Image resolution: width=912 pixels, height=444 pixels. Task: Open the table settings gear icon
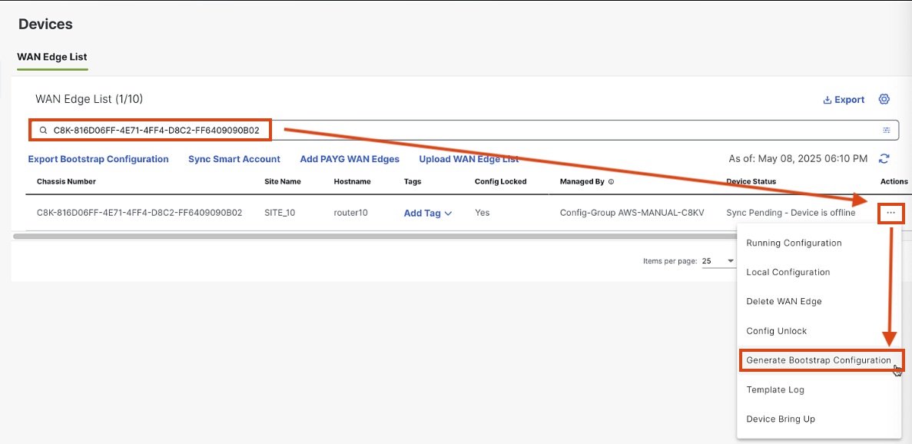click(884, 99)
